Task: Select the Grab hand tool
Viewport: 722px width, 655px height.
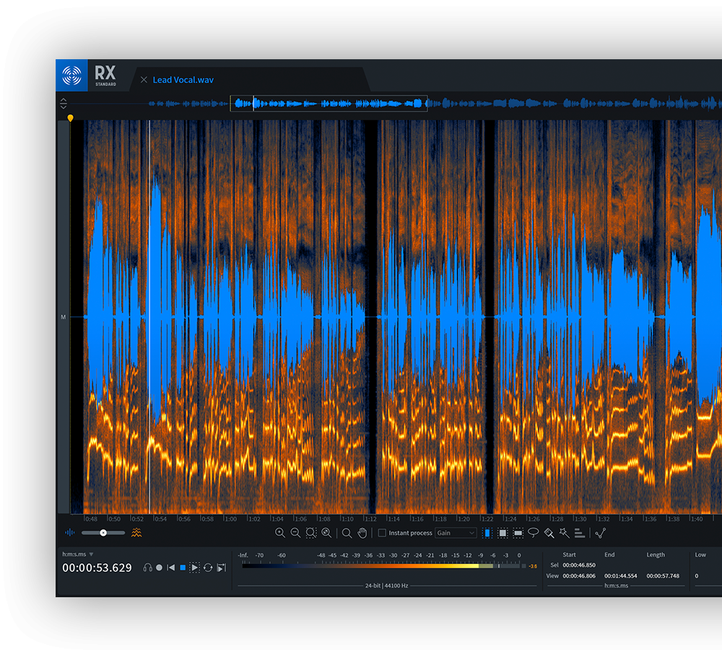Action: click(x=362, y=533)
